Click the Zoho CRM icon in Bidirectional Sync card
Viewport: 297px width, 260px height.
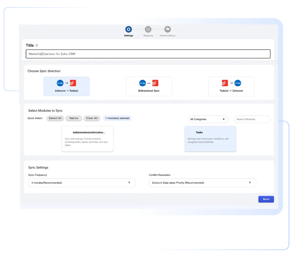tap(142, 83)
